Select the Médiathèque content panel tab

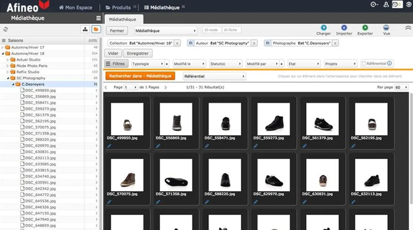(123, 19)
